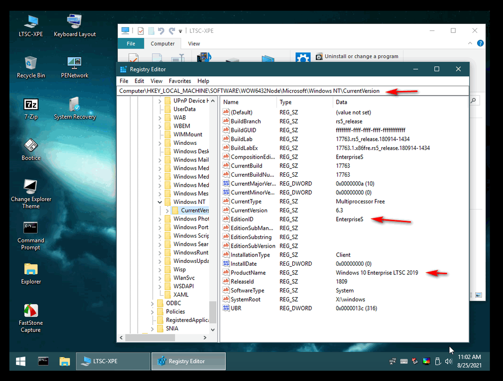Screen dimensions: 503x381
Task: Expand the Policies tree node
Action: click(x=152, y=311)
